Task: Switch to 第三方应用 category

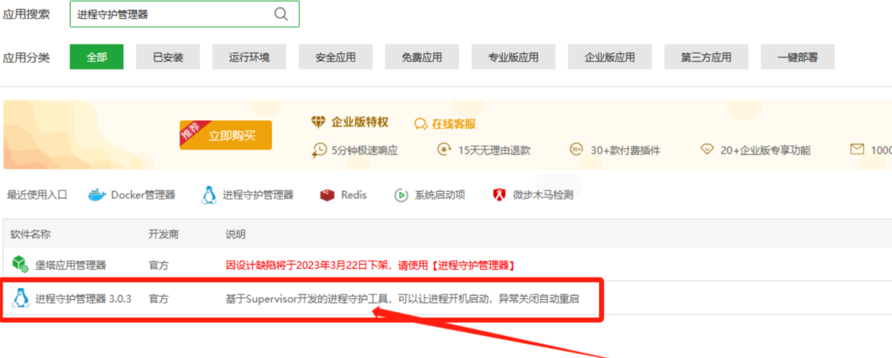Action: (706, 57)
